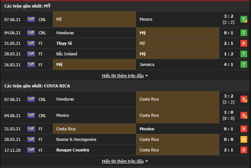Click the flag icon in the Basque Country row

tap(31, 150)
